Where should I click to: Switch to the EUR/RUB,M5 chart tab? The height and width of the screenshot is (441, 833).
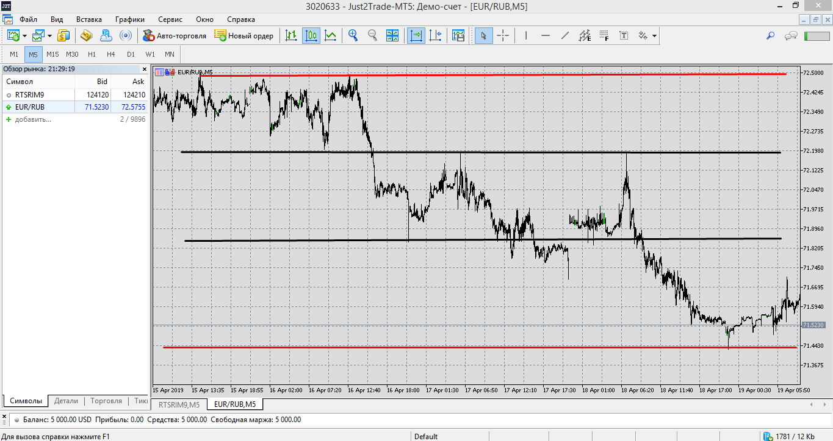pyautogui.click(x=235, y=404)
